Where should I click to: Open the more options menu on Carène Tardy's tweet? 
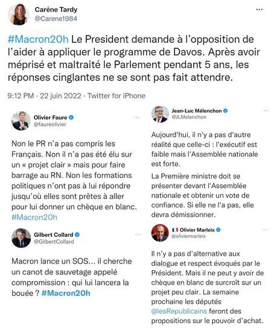click(x=259, y=10)
